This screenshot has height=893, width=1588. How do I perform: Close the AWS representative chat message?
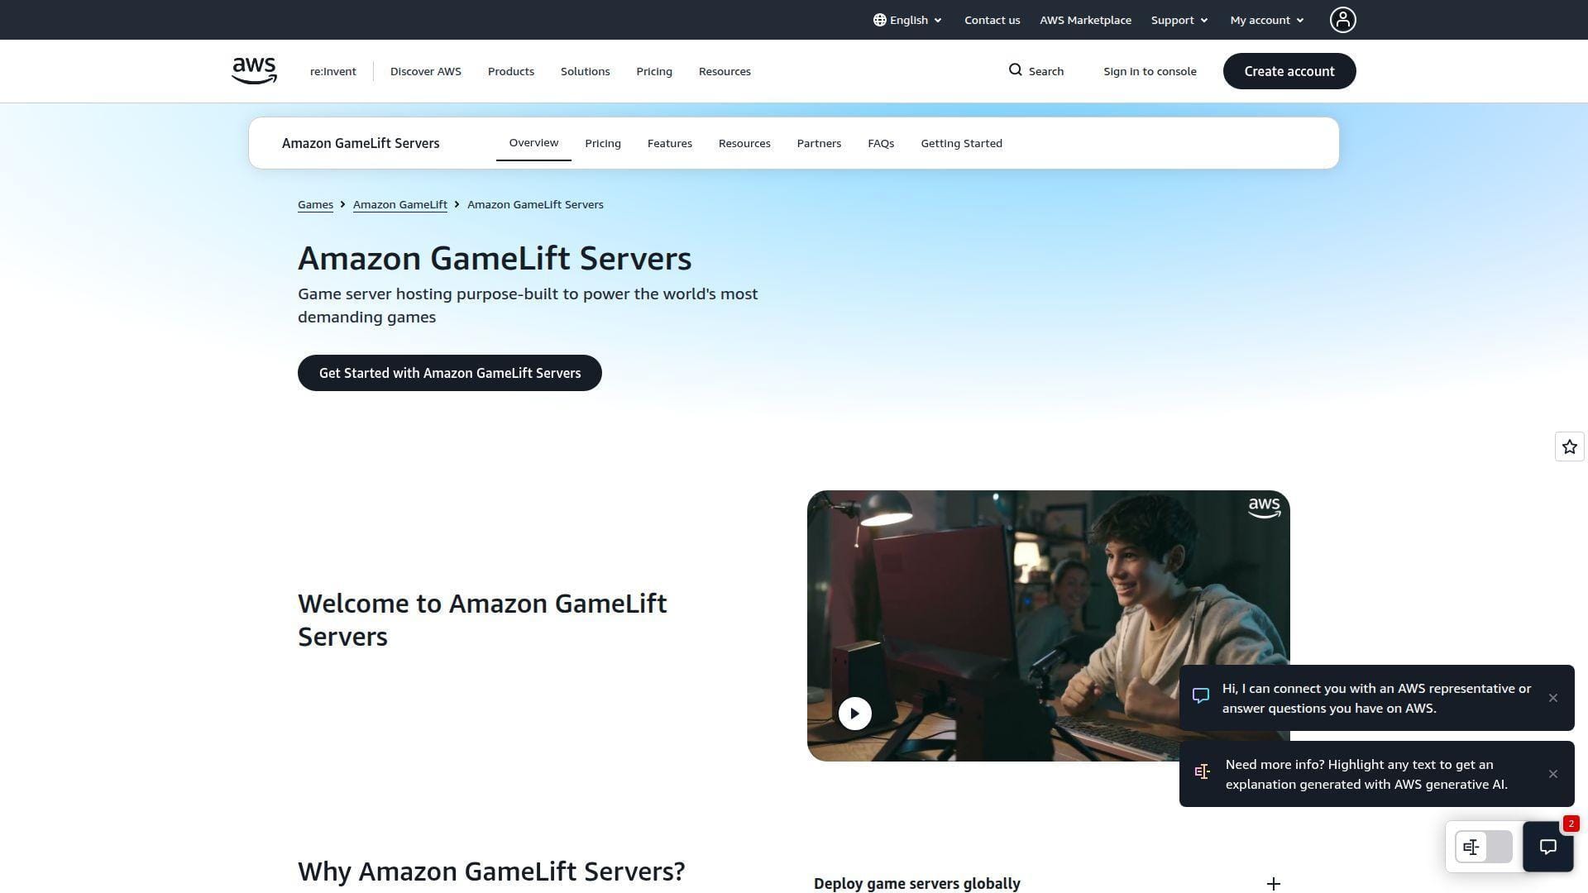point(1552,698)
